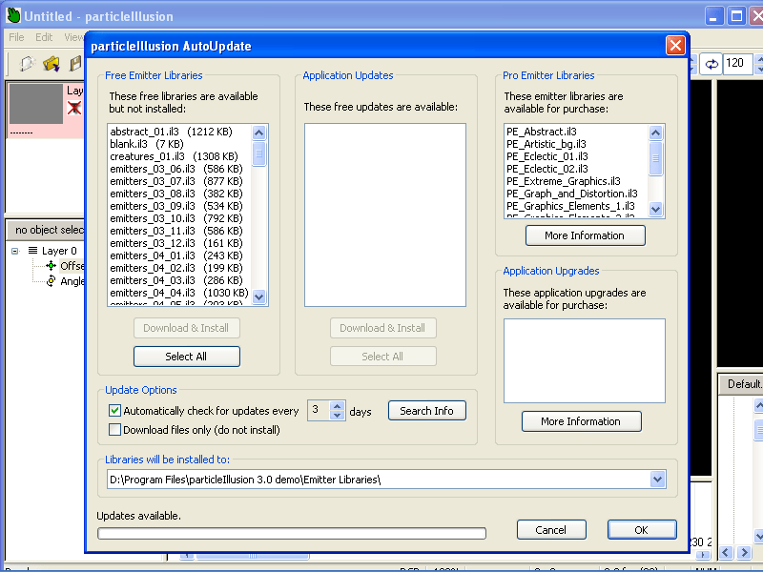Click the Free Emitter Libraries list scrollbar thumb
Image resolution: width=763 pixels, height=572 pixels.
tap(259, 154)
